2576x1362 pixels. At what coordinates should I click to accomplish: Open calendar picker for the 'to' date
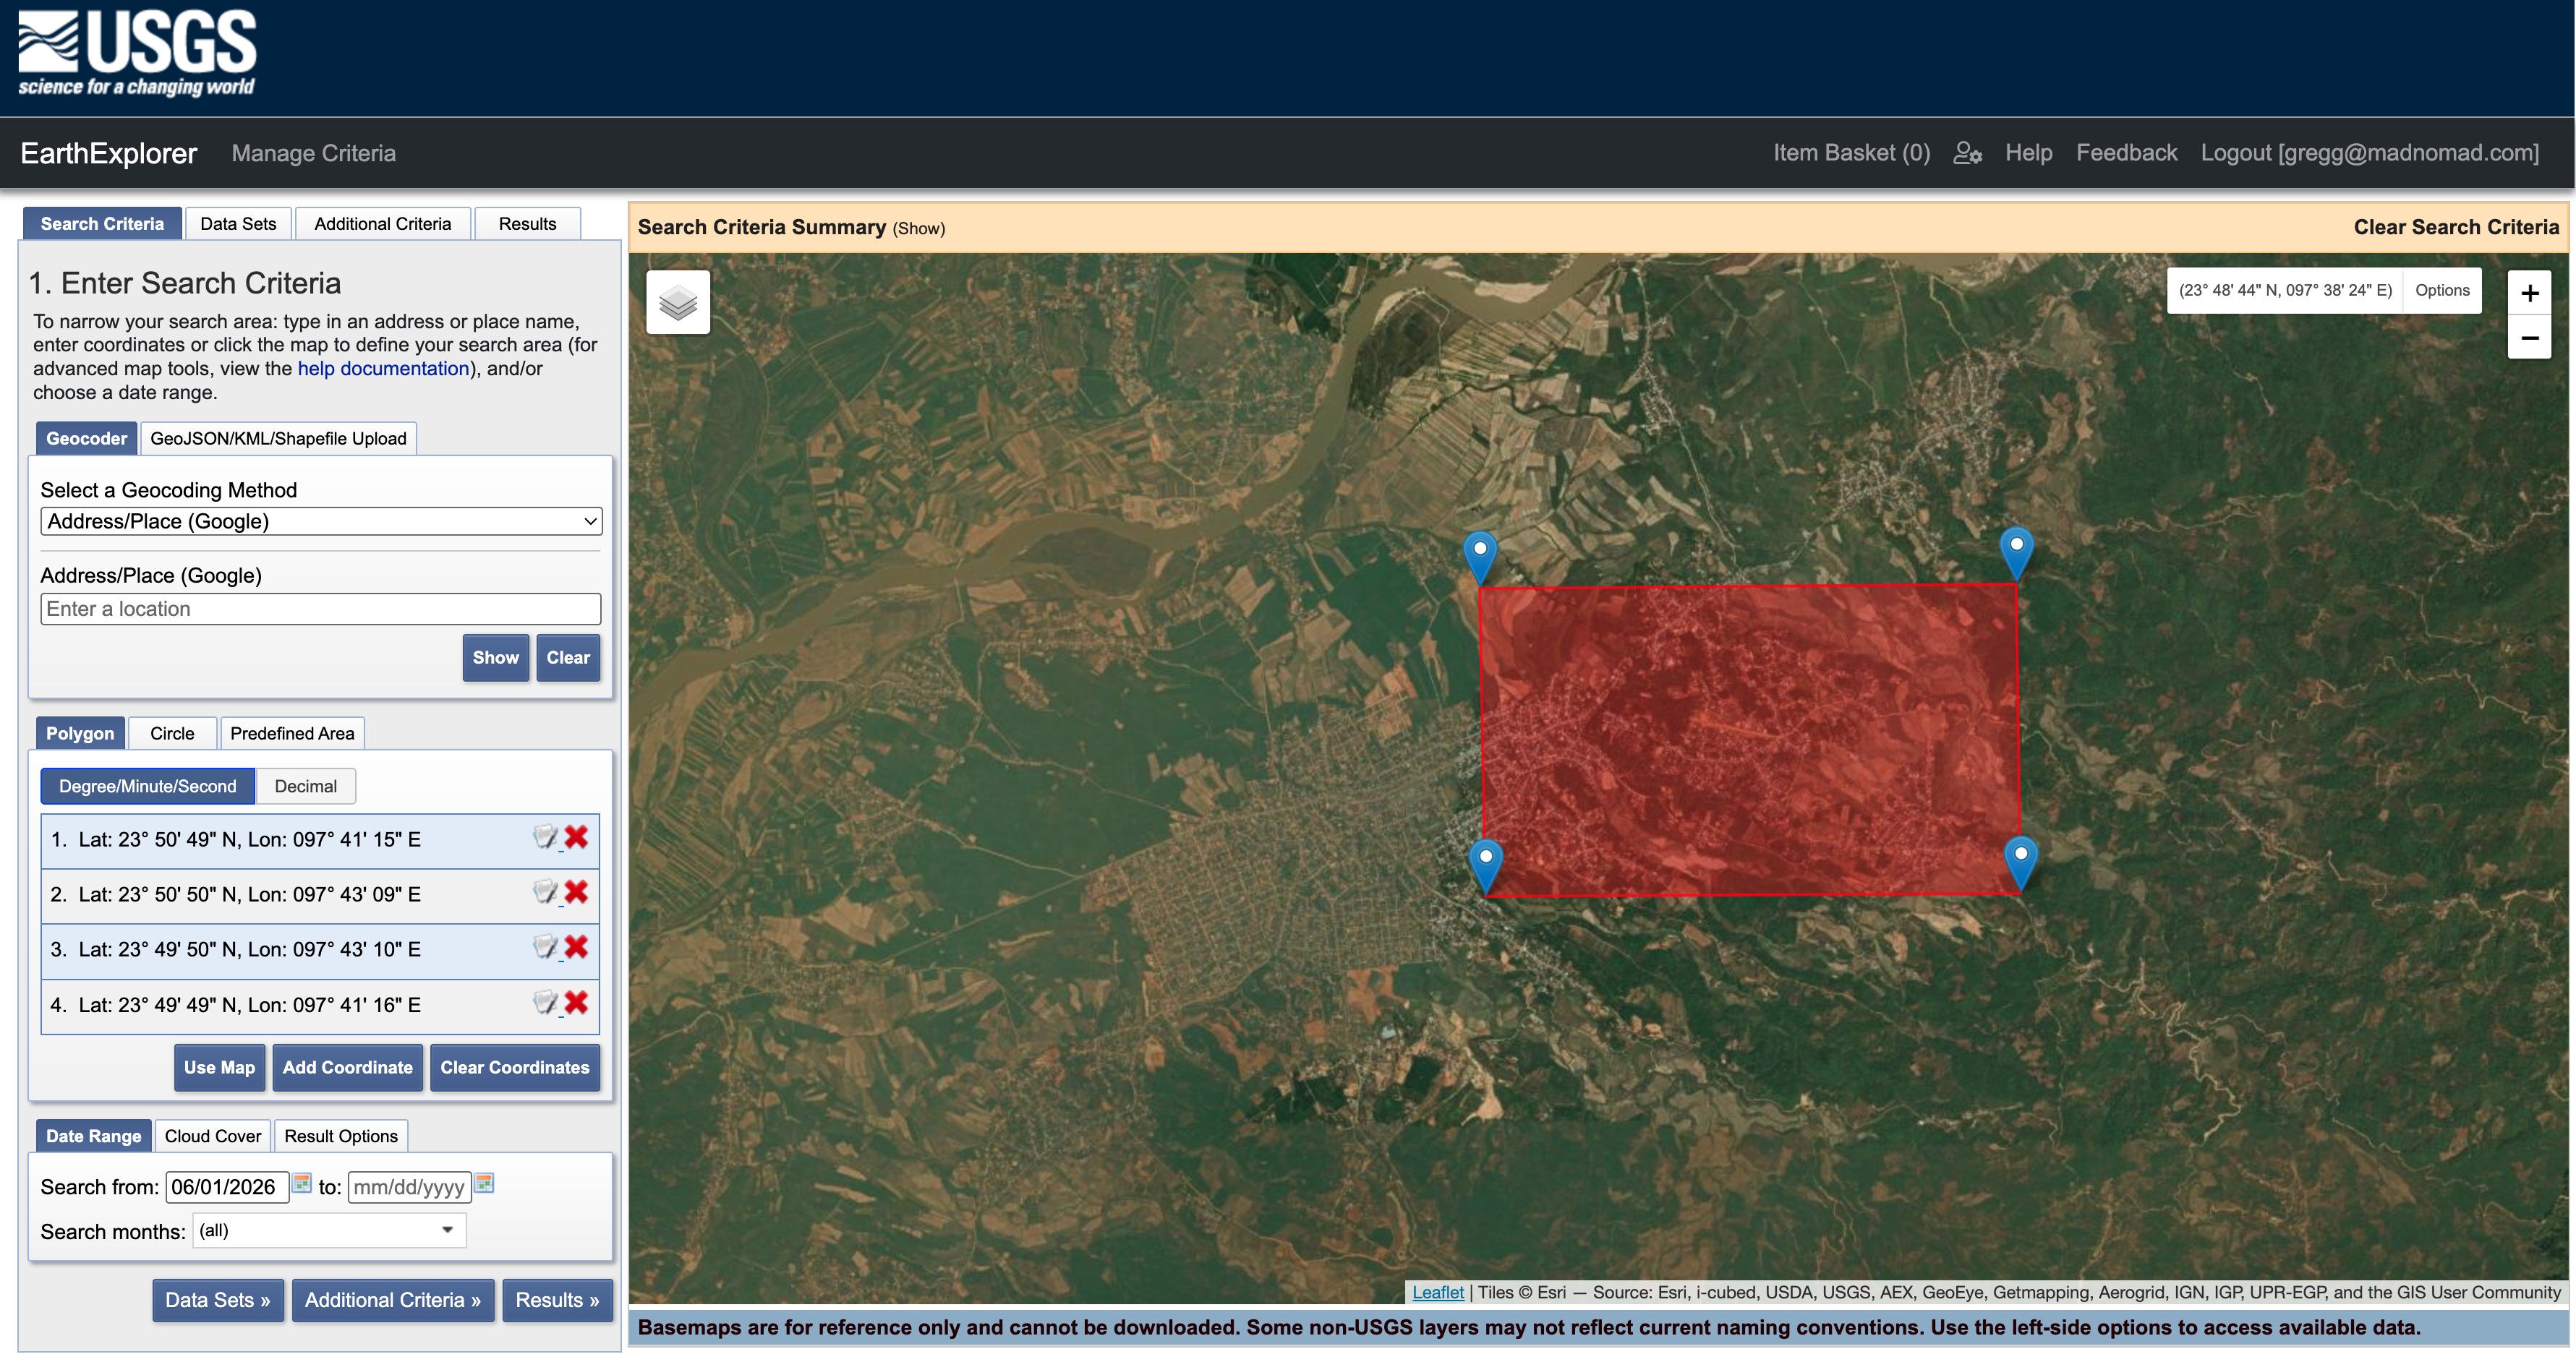tap(484, 1183)
